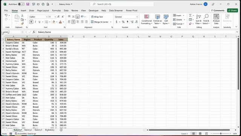Add a new sheet with plus button

pyautogui.click(x=61, y=130)
